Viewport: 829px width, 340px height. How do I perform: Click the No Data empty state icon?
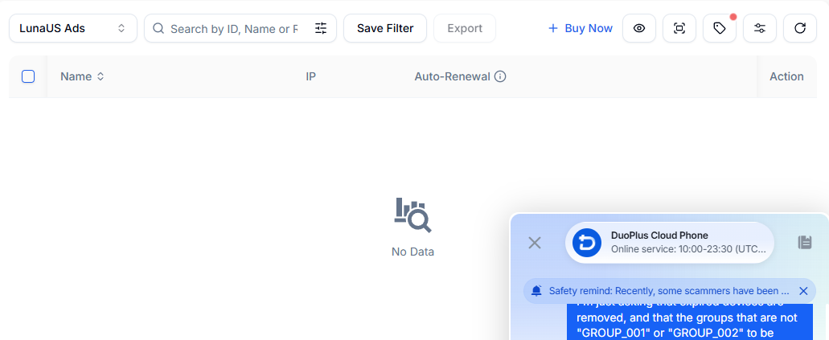(413, 215)
